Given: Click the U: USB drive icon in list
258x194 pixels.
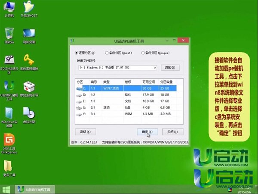Looking at the screenshot, I should pos(79,108).
